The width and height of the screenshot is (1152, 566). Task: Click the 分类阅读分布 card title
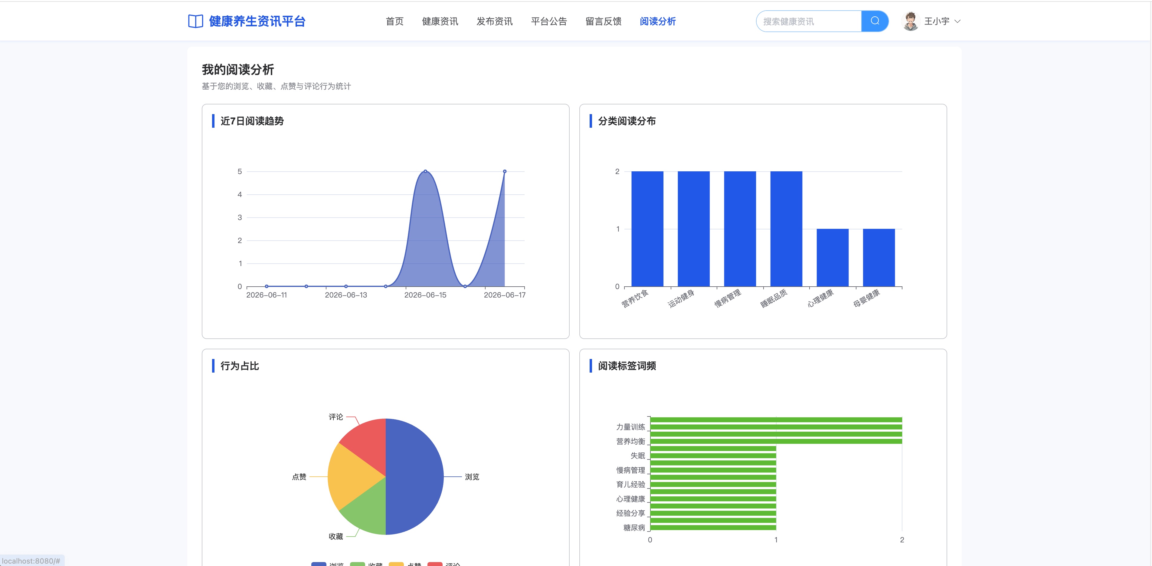627,121
